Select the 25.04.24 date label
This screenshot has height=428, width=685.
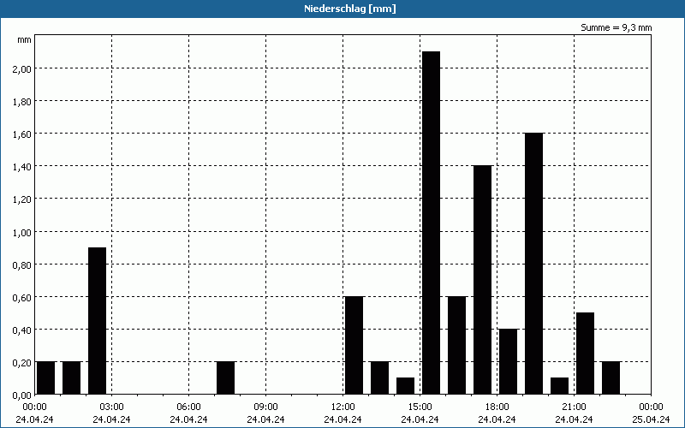tap(651, 419)
